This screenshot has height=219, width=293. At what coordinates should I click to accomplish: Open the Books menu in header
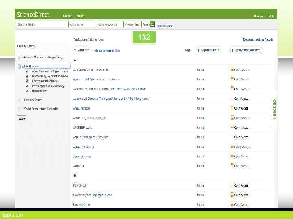pyautogui.click(x=80, y=16)
